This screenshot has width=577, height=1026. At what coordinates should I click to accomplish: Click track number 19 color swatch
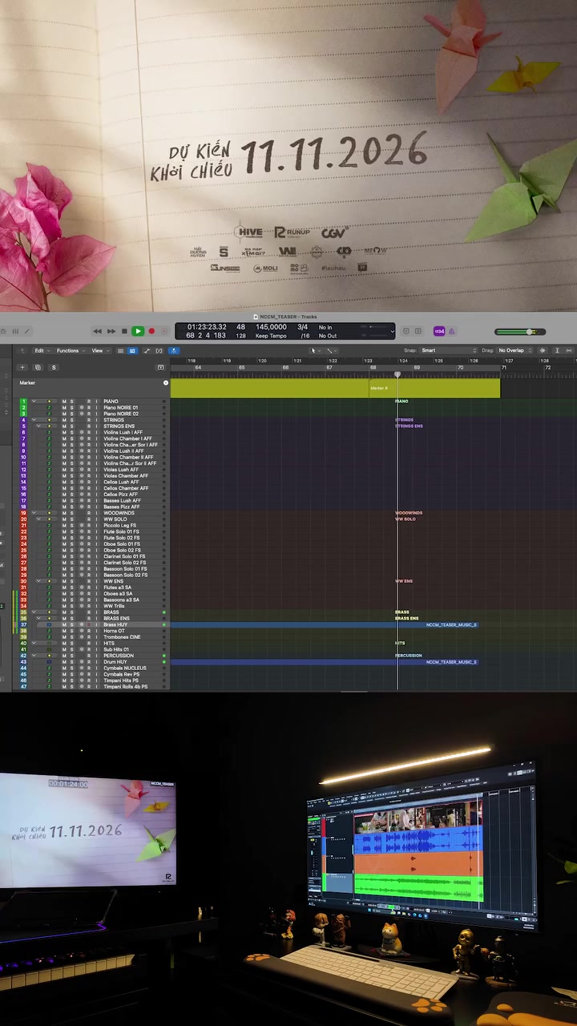pos(23,513)
